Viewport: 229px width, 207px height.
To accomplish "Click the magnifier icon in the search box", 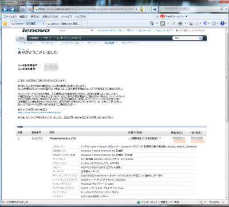I will (x=222, y=9).
